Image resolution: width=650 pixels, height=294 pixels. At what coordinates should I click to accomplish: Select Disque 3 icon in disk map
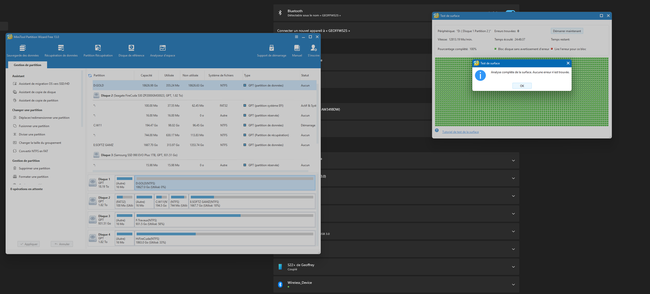pyautogui.click(x=92, y=219)
